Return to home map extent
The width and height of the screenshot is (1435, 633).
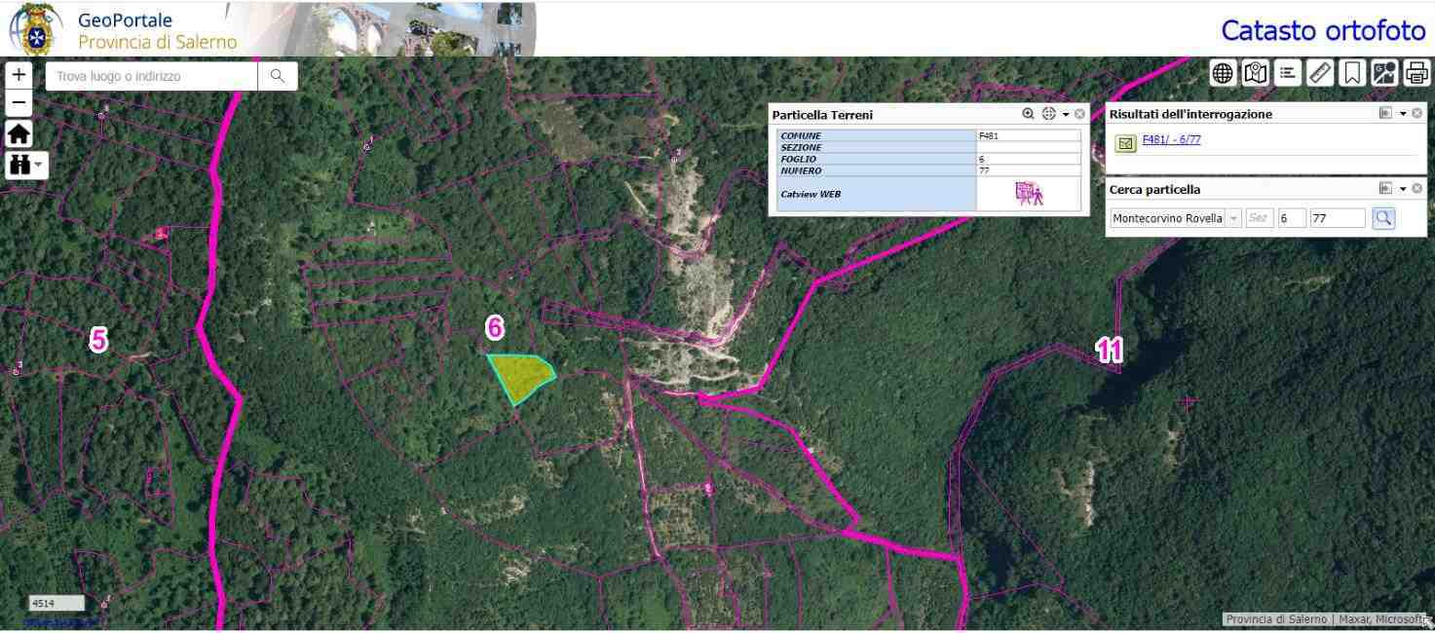coord(19,133)
